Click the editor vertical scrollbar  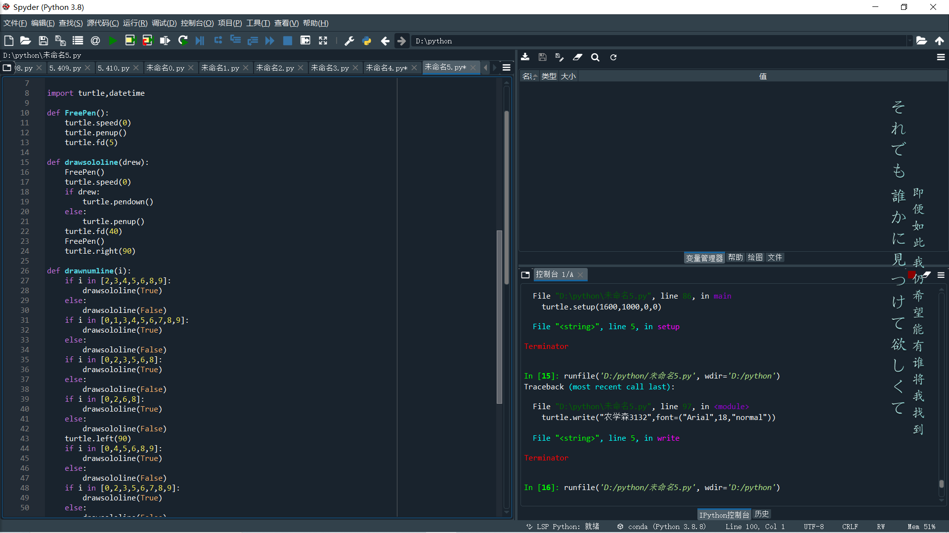tap(506, 197)
